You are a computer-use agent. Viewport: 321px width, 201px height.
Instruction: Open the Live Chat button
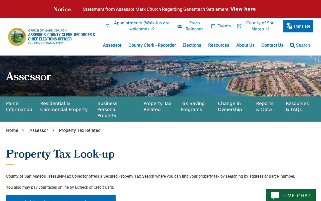(291, 195)
